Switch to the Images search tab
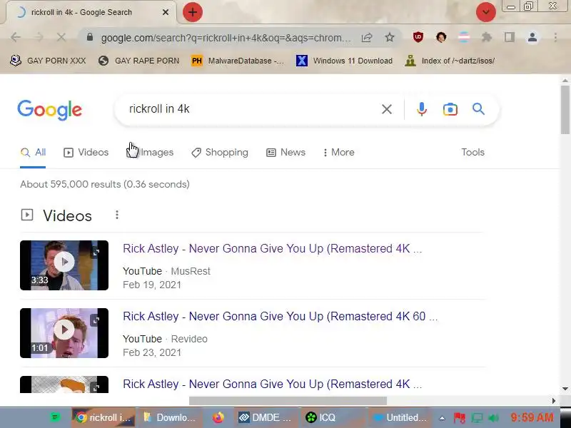This screenshot has width=571, height=428. pyautogui.click(x=150, y=152)
